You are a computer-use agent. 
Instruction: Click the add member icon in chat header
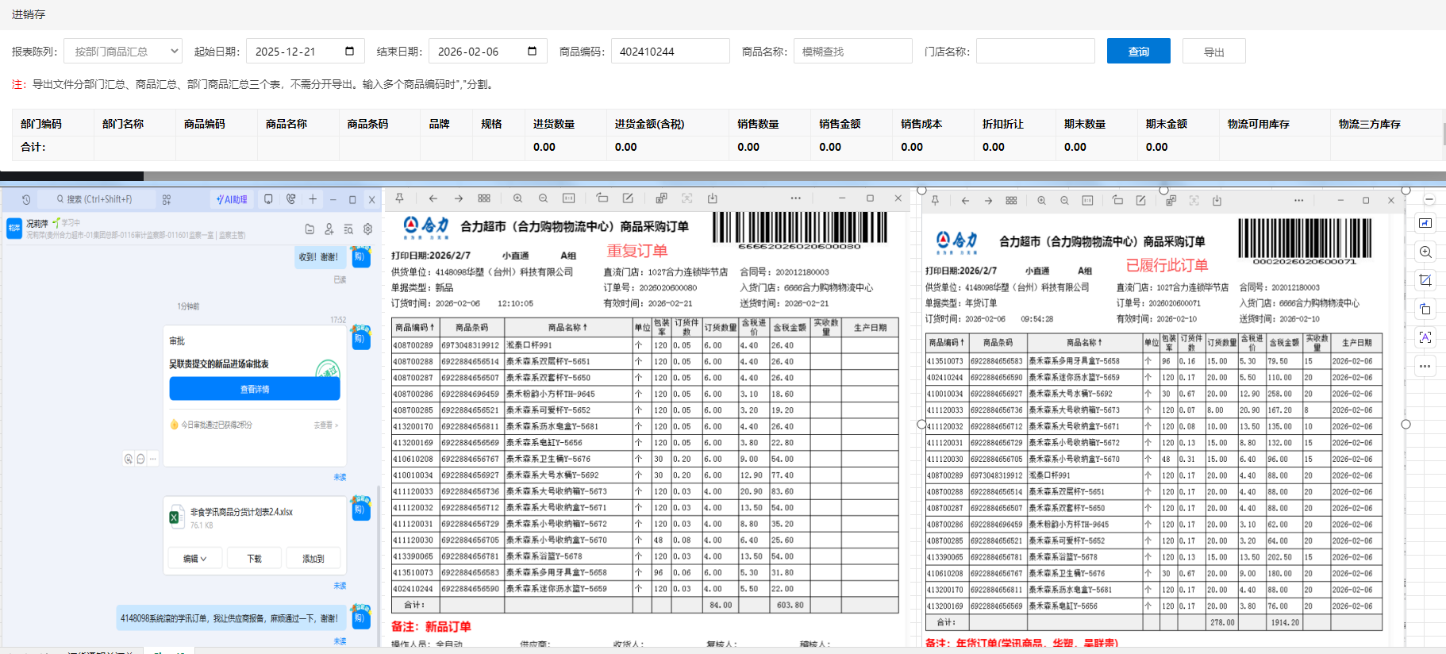click(329, 229)
